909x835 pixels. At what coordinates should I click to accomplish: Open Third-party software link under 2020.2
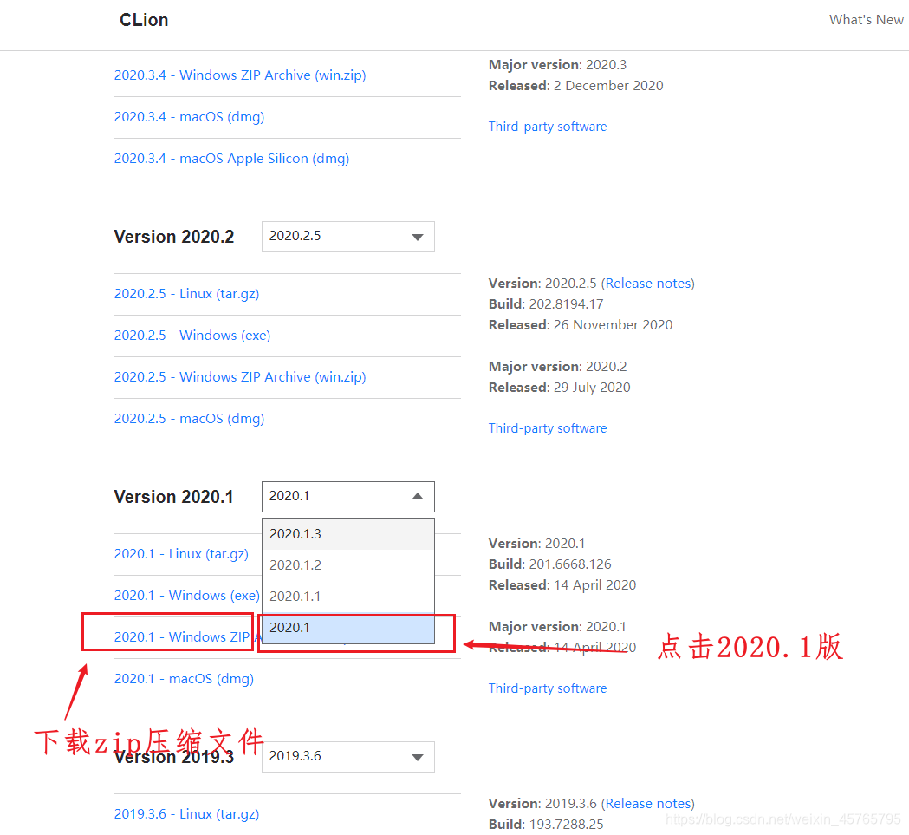[548, 428]
